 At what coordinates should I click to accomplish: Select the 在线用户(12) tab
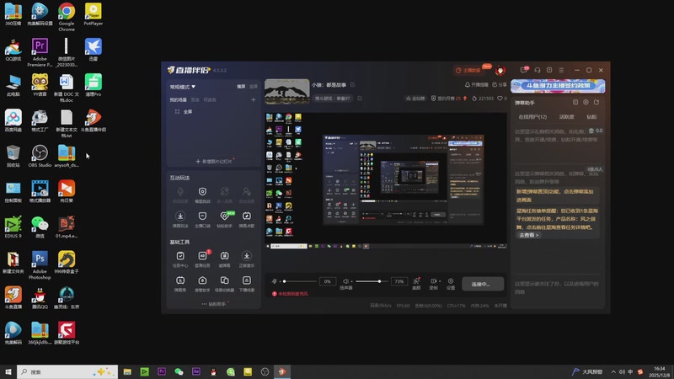coord(532,117)
